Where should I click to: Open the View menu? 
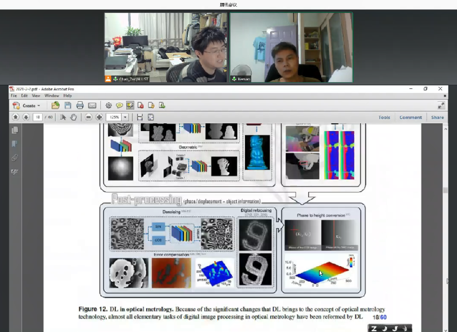(x=36, y=95)
